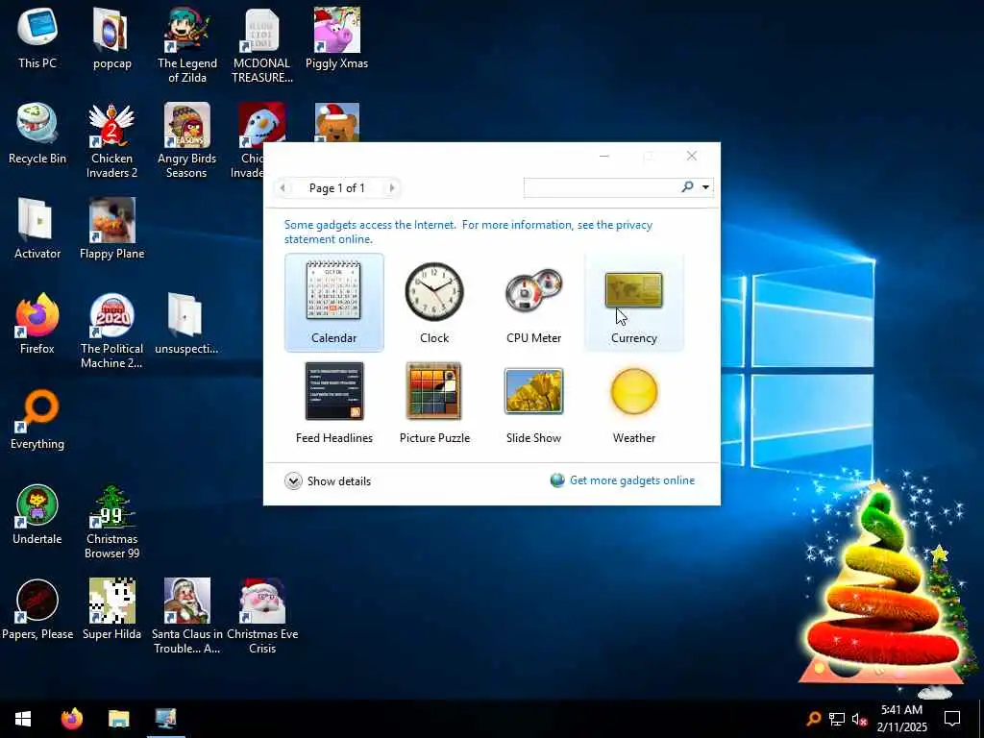The height and width of the screenshot is (738, 984).
Task: Click the magnifier search icon in gadgets window
Action: click(x=688, y=187)
